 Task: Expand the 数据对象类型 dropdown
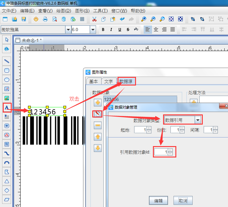pyautogui.click(x=198, y=120)
